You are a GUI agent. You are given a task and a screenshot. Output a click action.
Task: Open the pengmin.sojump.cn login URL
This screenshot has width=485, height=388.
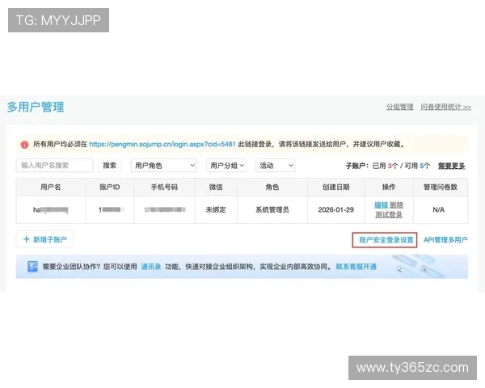tap(162, 144)
